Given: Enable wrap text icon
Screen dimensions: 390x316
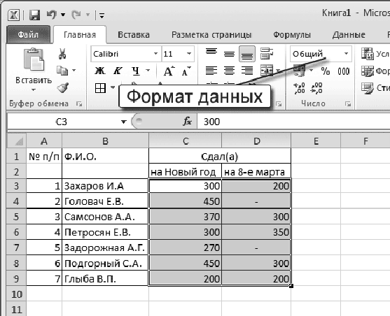Looking at the screenshot, I should 267,54.
